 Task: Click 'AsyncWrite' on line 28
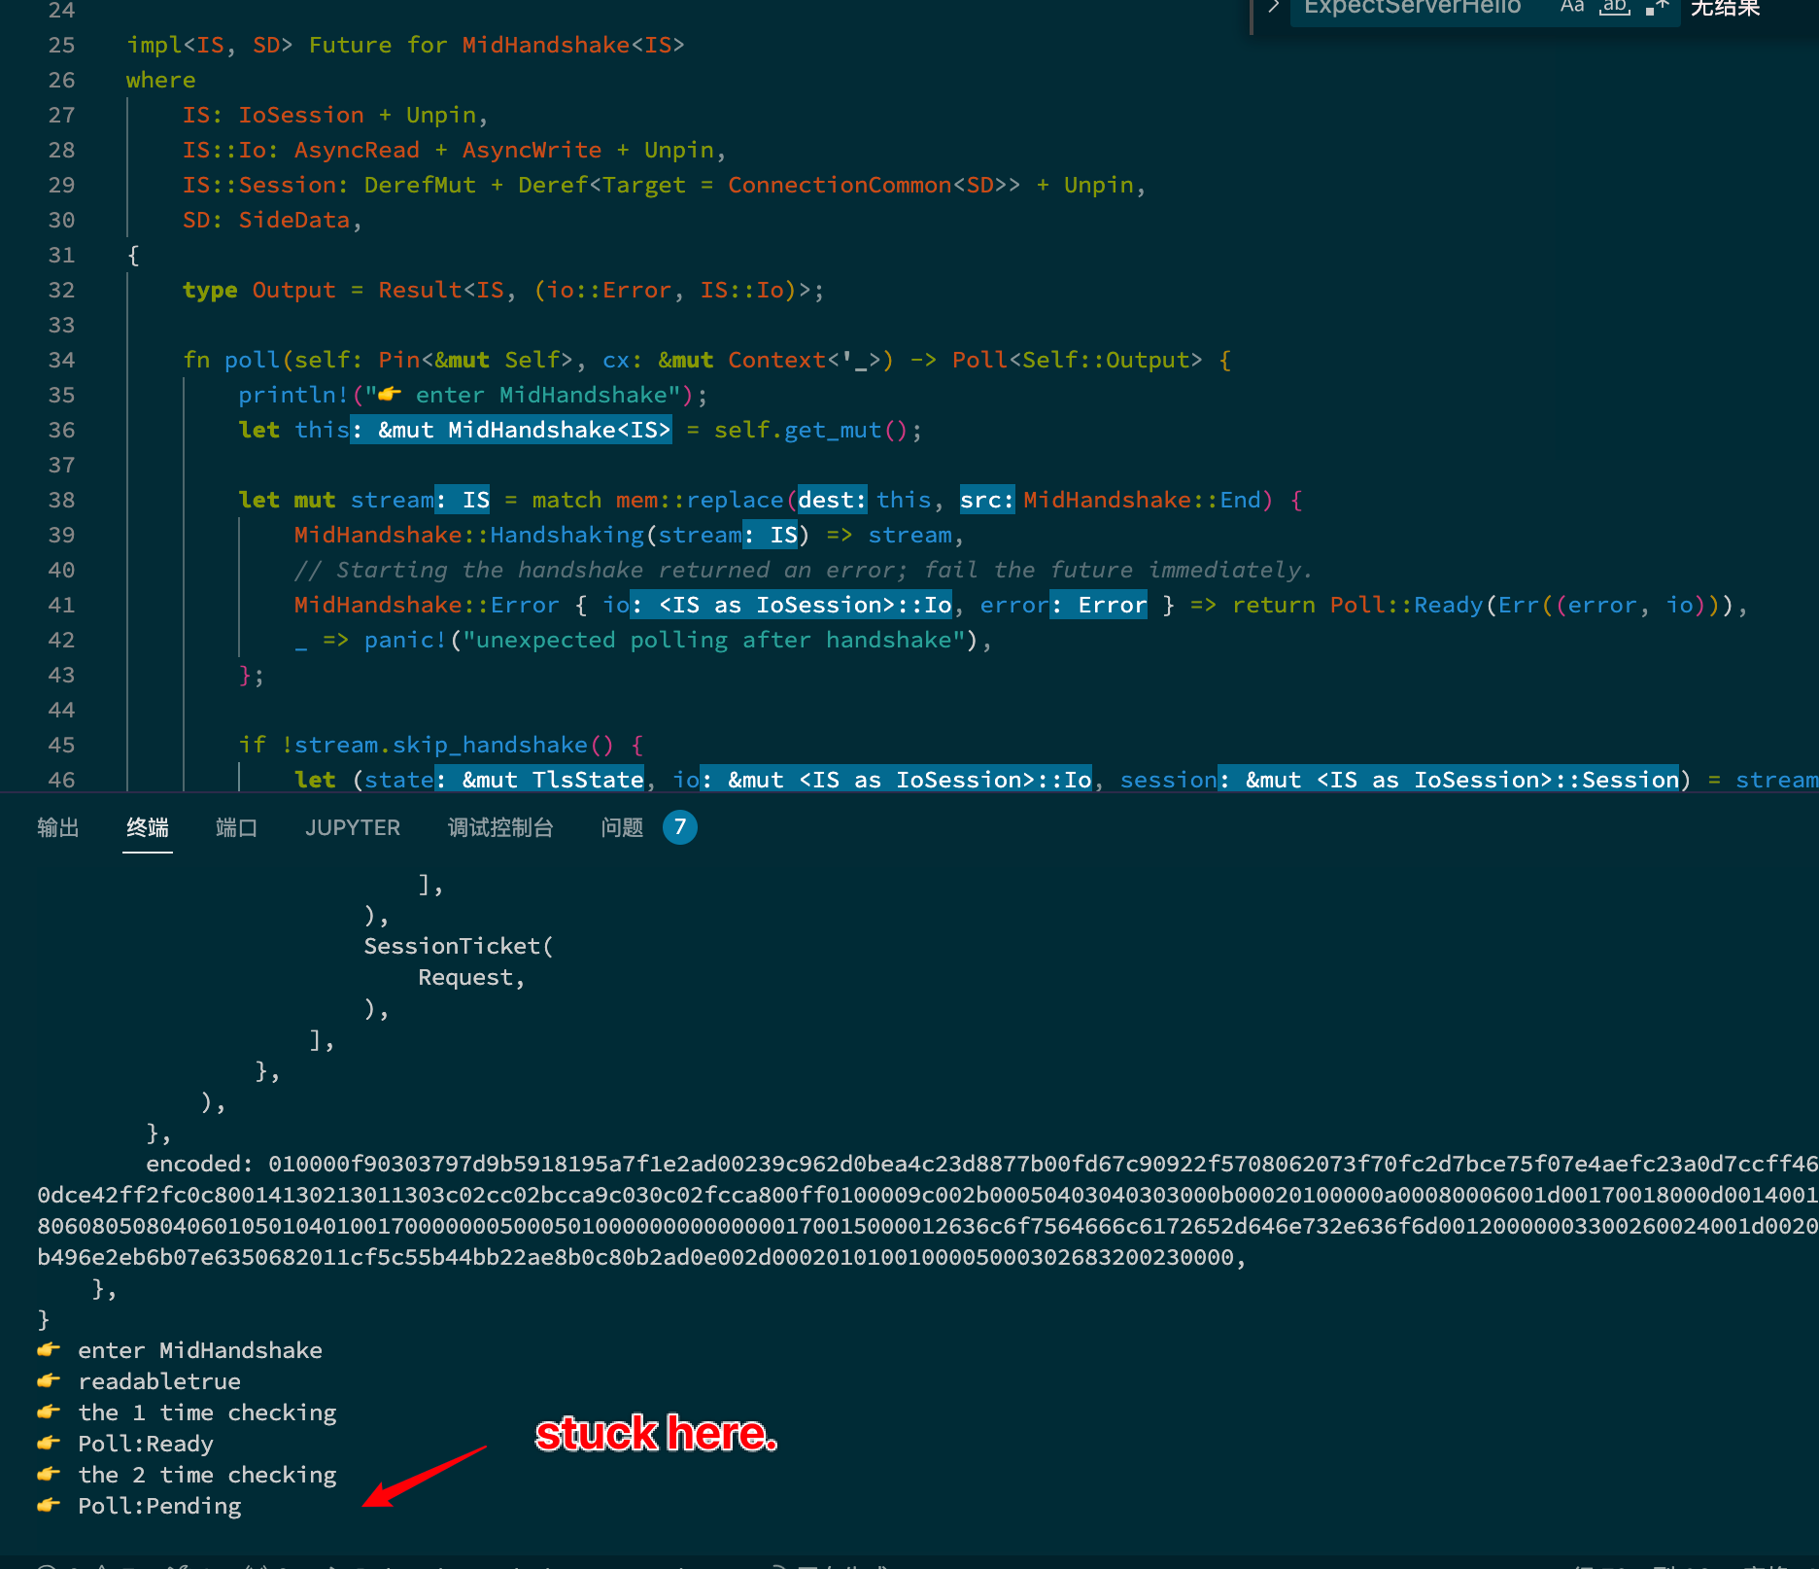coord(532,150)
